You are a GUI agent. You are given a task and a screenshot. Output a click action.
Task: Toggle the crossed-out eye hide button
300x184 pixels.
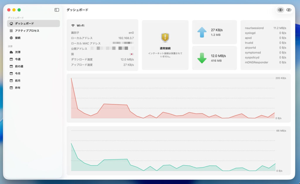[289, 10]
